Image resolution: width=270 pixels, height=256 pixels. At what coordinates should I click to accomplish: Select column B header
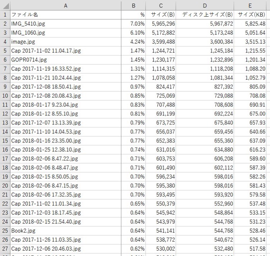(x=134, y=5)
